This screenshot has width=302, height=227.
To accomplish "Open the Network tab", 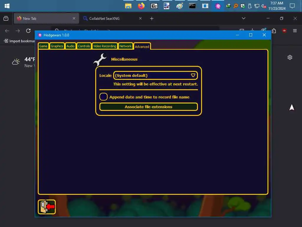I will [x=125, y=46].
